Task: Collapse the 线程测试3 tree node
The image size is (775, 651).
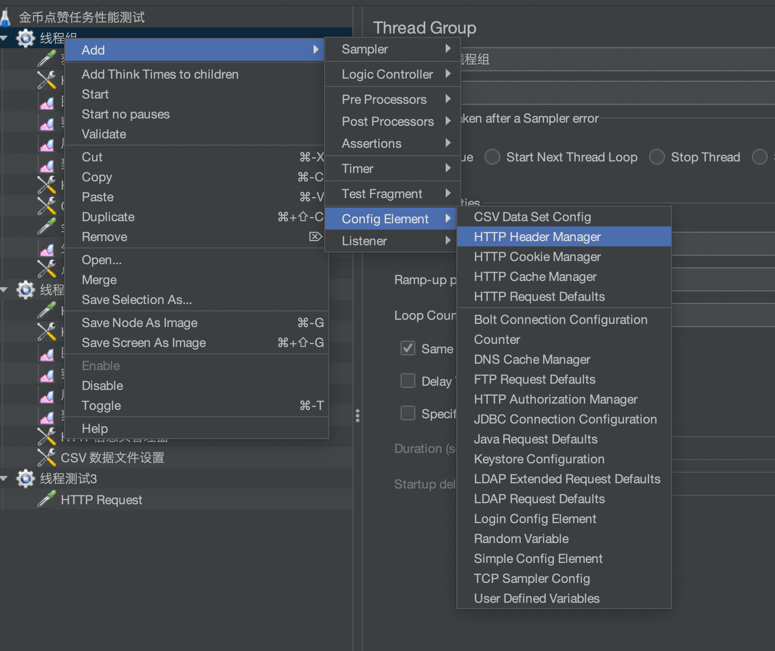Action: click(x=5, y=479)
